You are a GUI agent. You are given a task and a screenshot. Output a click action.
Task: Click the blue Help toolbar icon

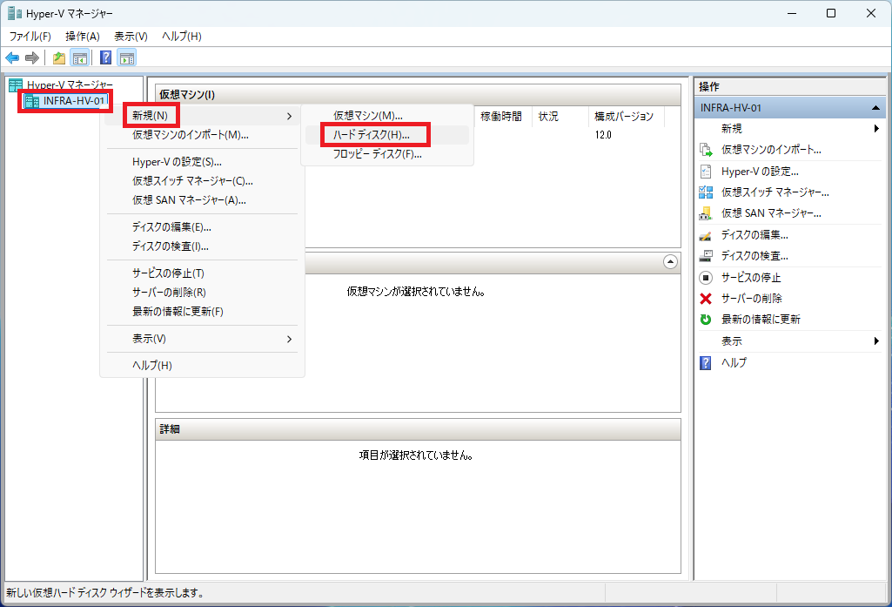pyautogui.click(x=105, y=57)
